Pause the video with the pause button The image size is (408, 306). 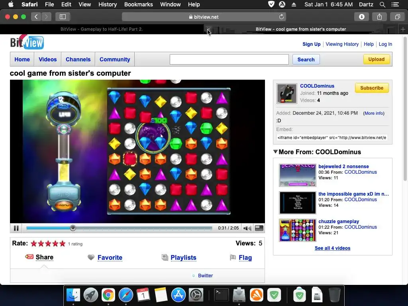point(16,228)
